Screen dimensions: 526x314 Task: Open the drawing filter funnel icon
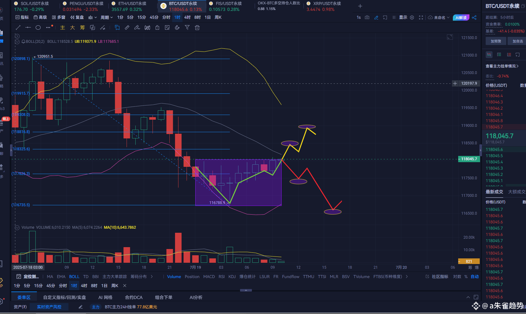click(x=187, y=27)
